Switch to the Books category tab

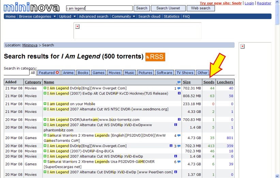tap(83, 73)
